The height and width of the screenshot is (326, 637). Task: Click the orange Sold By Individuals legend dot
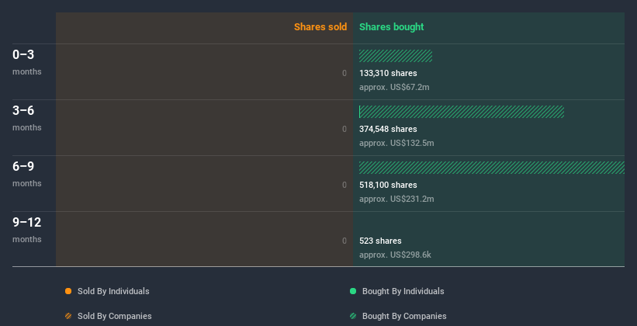[x=68, y=291]
